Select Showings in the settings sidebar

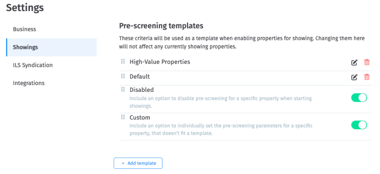point(25,47)
